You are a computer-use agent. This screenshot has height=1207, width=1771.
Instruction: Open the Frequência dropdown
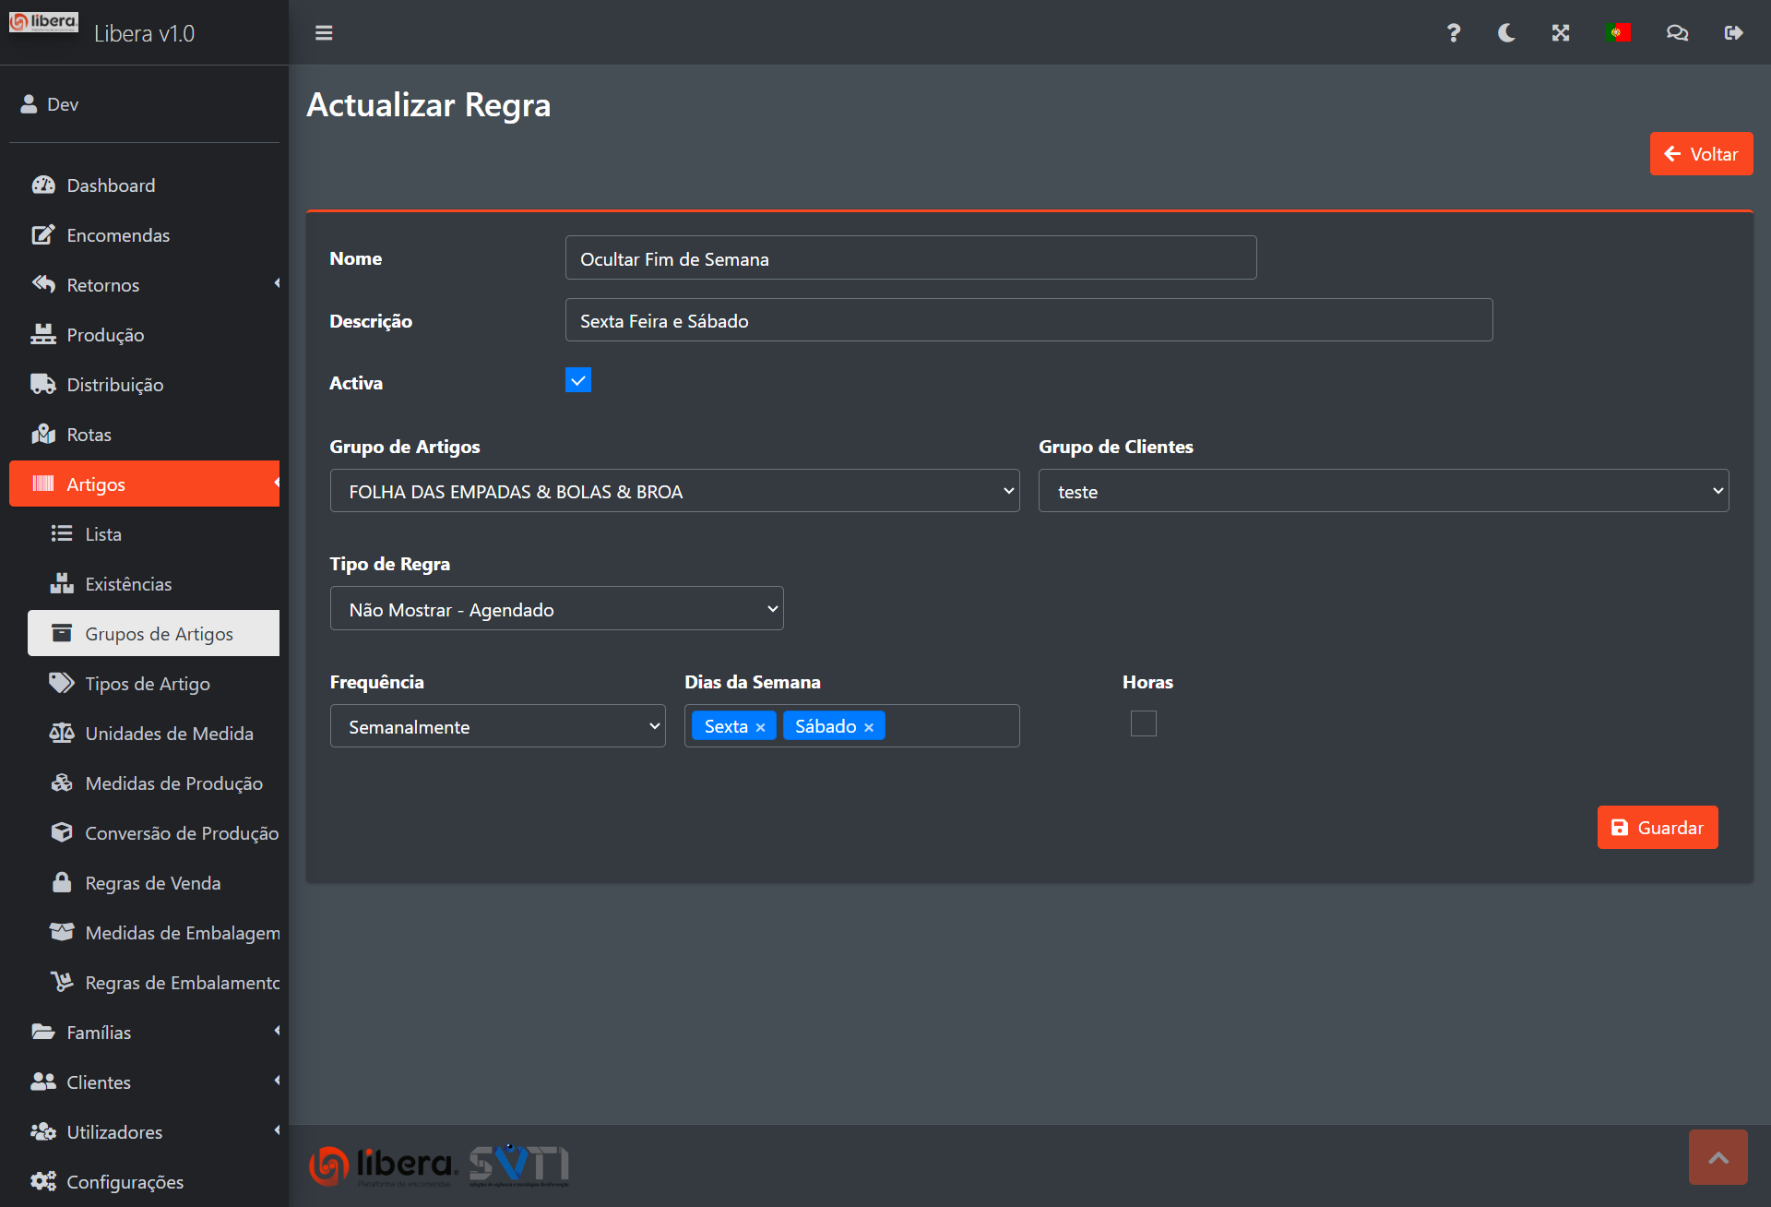point(497,726)
